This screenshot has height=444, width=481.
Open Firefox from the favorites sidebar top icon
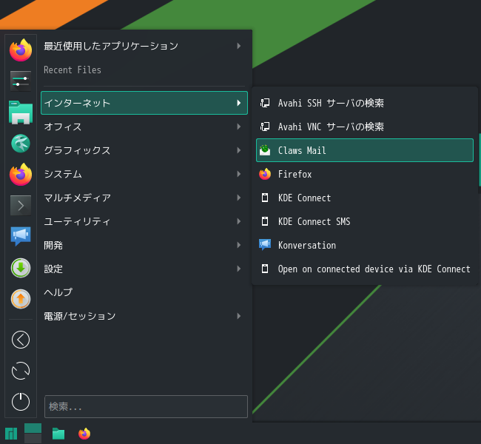tap(21, 50)
